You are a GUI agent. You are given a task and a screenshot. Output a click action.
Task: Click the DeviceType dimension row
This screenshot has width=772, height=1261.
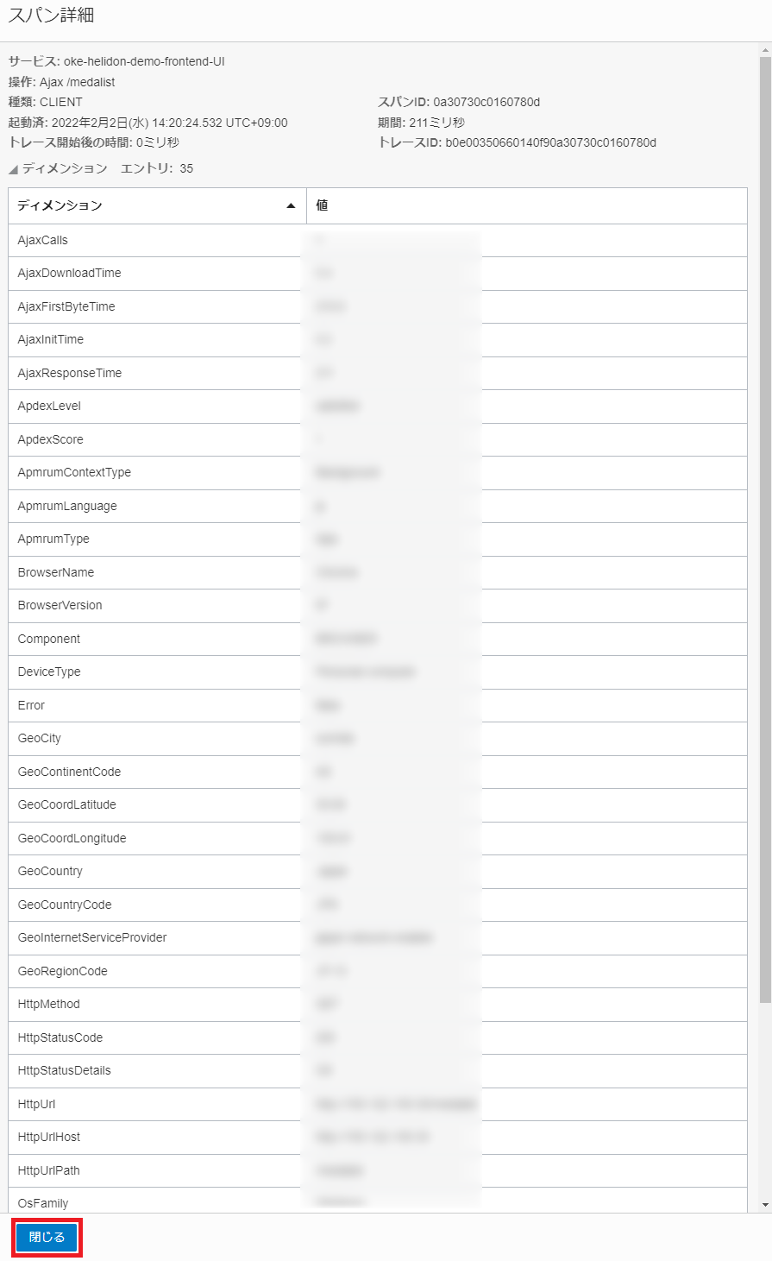pyautogui.click(x=49, y=671)
